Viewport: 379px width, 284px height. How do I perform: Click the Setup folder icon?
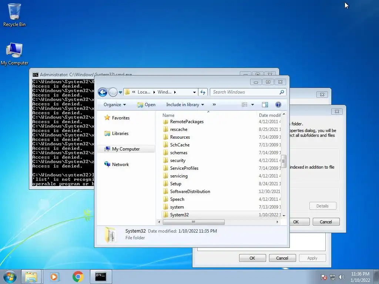pyautogui.click(x=165, y=184)
